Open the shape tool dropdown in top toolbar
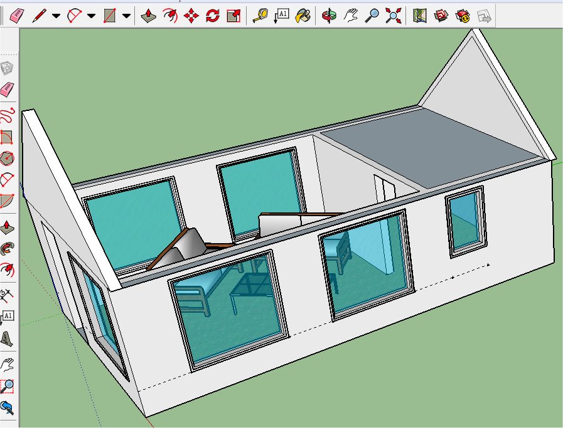This screenshot has height=428, width=563. 126,16
